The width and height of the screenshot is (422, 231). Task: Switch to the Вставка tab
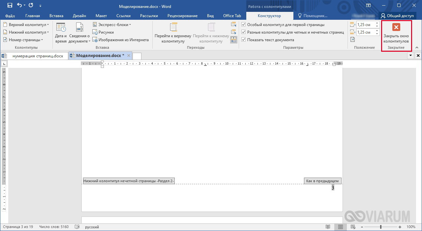56,16
